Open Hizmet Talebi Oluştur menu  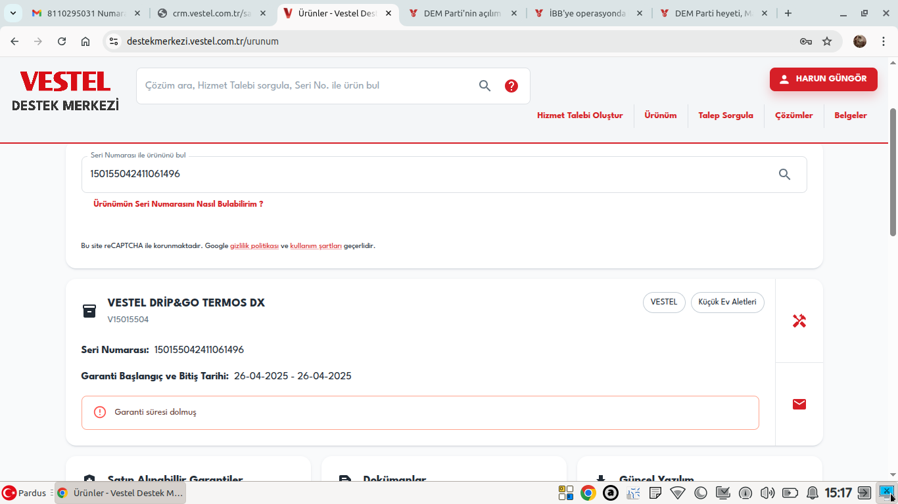580,115
